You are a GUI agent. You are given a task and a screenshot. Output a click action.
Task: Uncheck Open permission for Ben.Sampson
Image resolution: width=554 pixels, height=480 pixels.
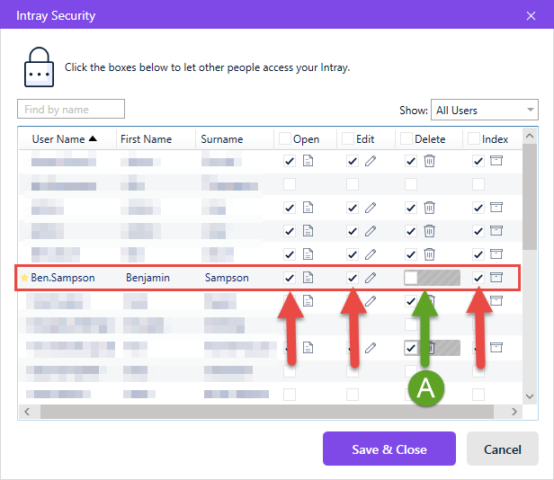290,278
